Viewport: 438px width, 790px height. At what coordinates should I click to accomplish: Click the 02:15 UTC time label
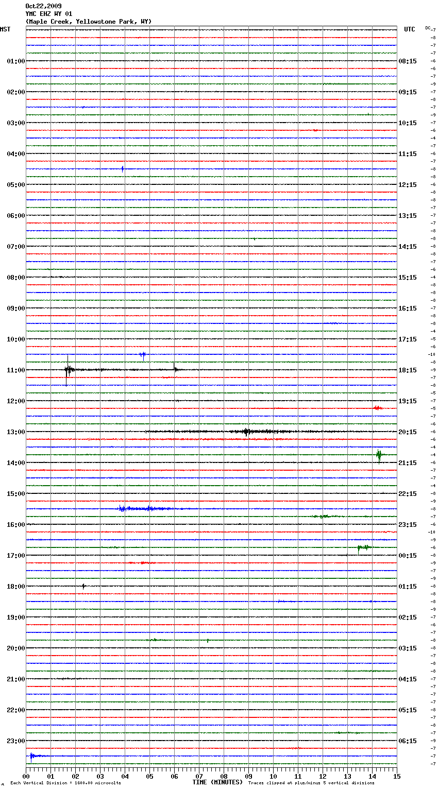pos(408,617)
